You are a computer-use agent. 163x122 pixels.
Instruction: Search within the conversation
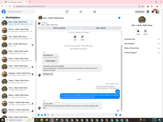click(145, 31)
